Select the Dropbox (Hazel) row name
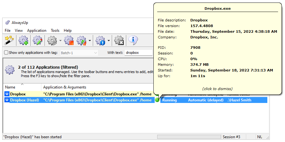Viewport: 285px width, 142px height. pos(25,100)
